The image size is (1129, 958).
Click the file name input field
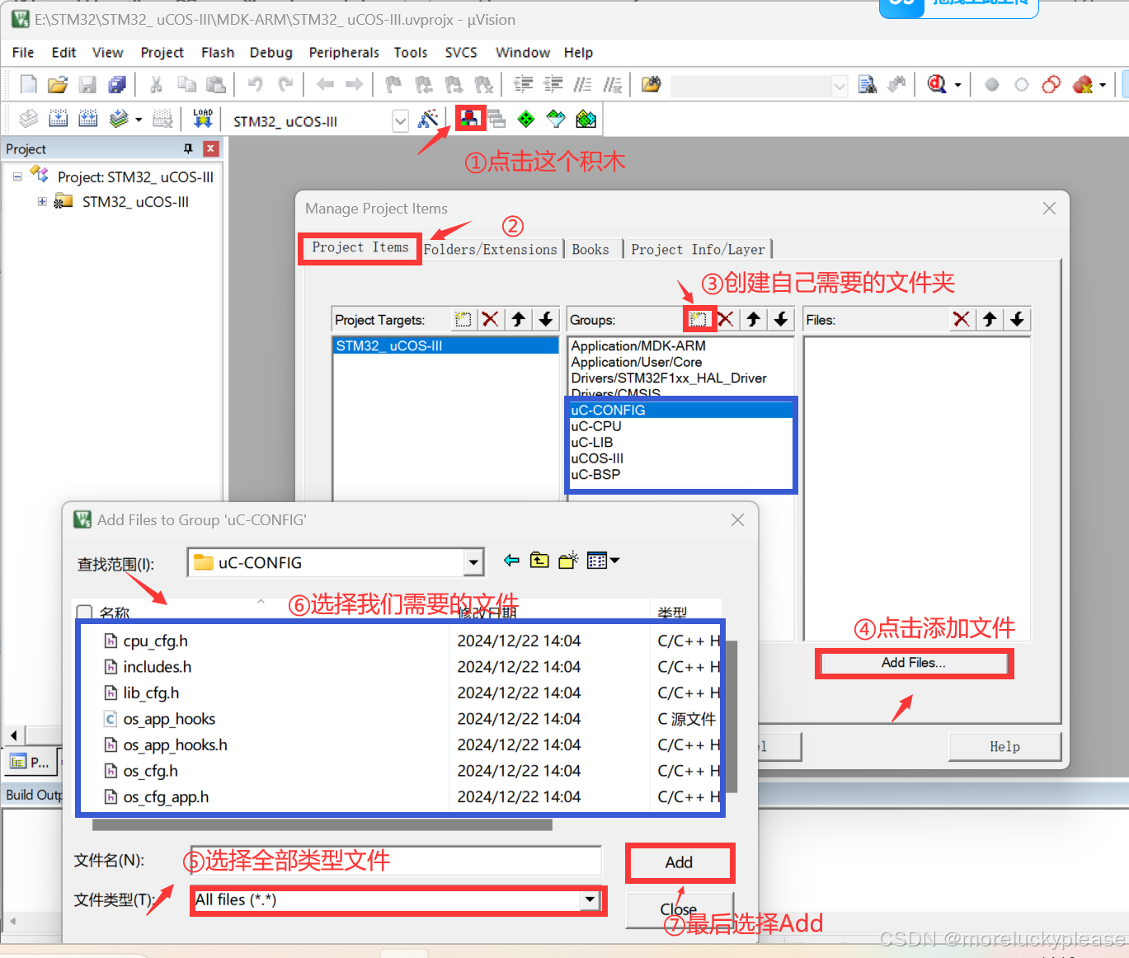click(x=396, y=860)
